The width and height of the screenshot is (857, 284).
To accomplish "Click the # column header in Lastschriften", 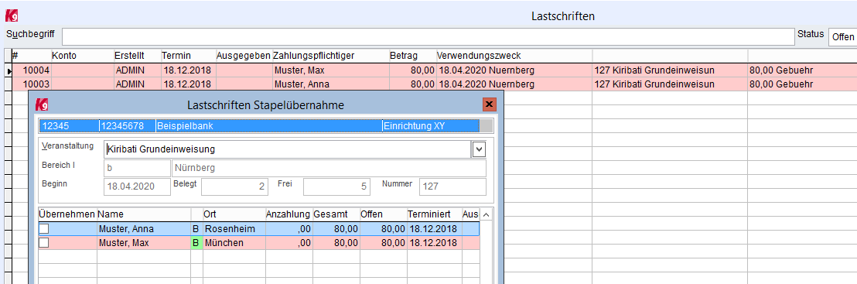I will 31,55.
